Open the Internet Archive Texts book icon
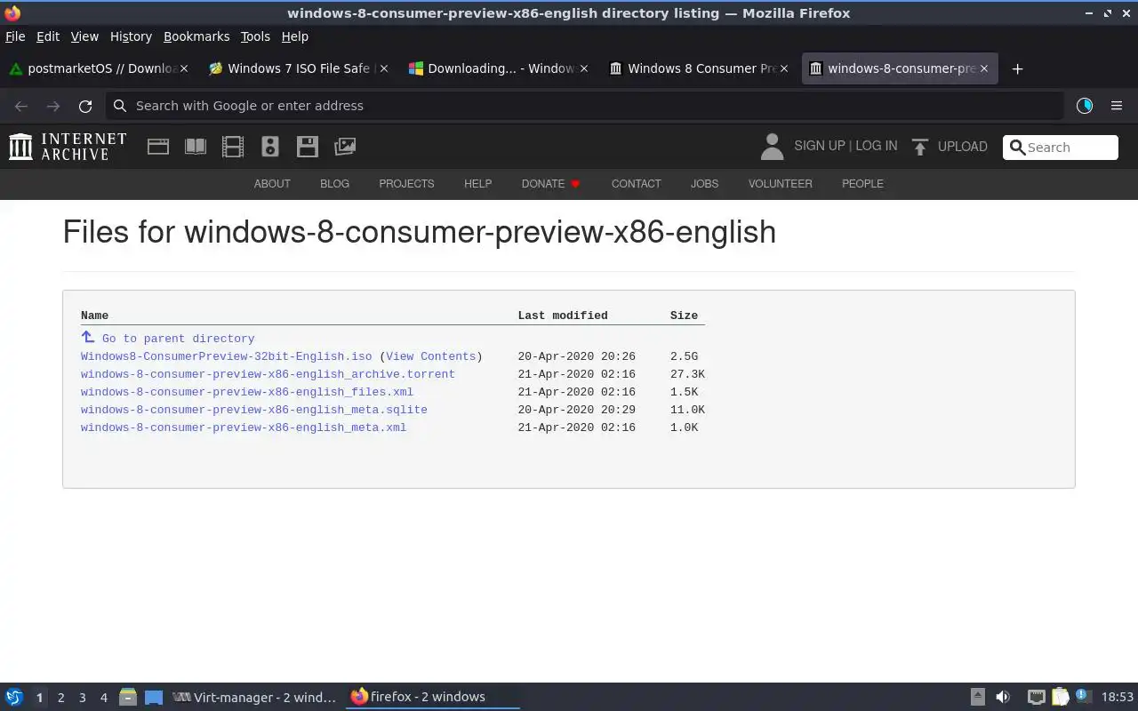 click(196, 147)
